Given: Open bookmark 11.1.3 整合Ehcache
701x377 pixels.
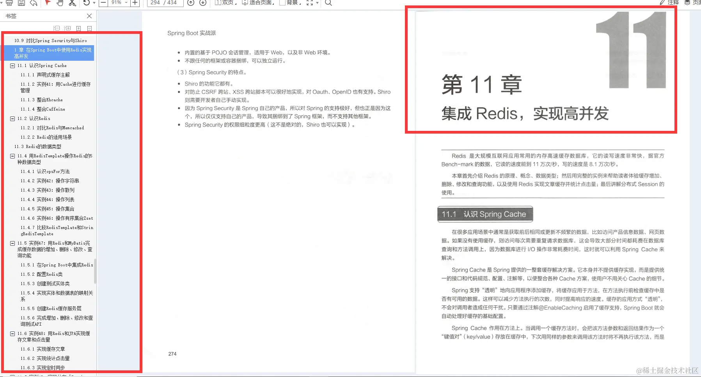Looking at the screenshot, I should point(42,100).
